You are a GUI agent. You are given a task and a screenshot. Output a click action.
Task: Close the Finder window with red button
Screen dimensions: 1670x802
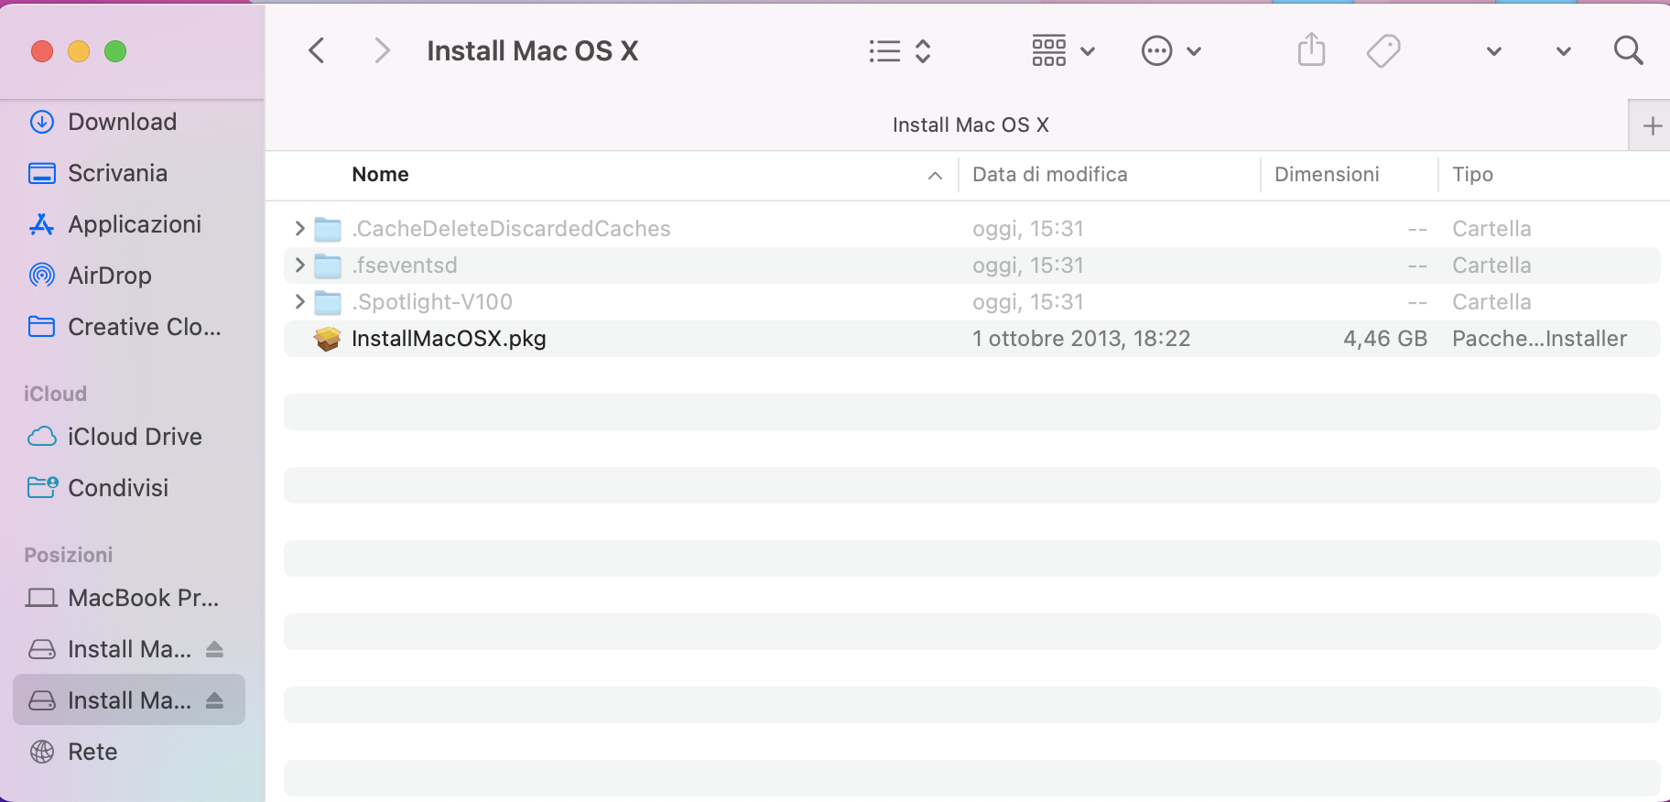42,51
